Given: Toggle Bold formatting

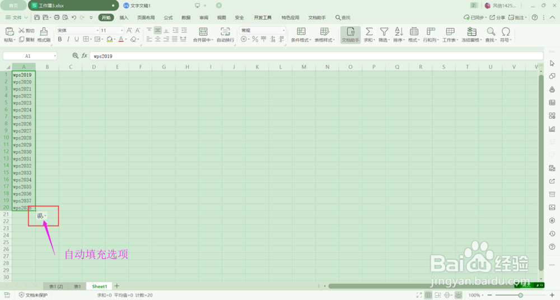Looking at the screenshot, I should (x=60, y=39).
